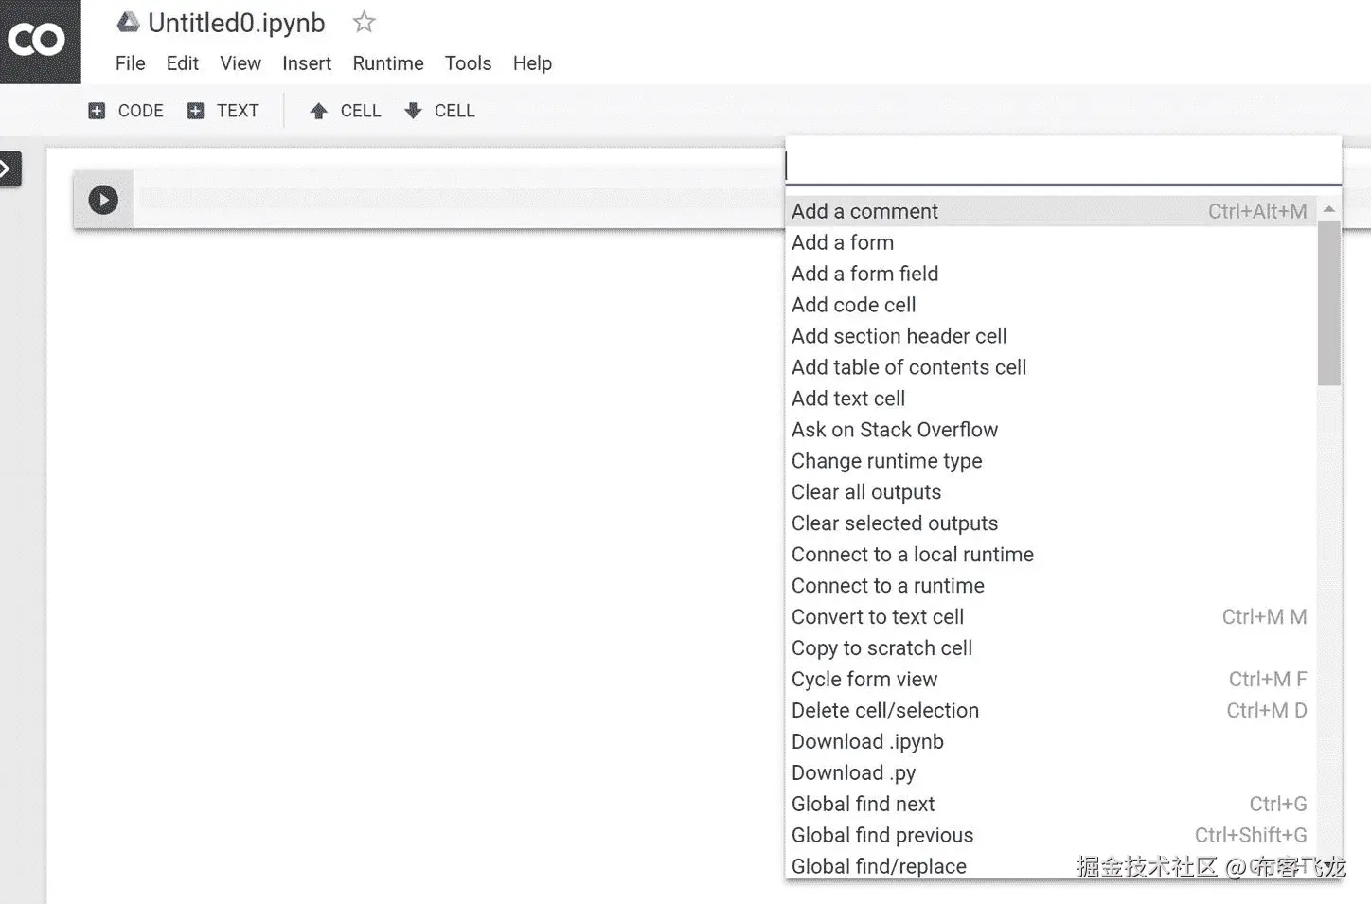Click the scroll-up arrow of the command list
The width and height of the screenshot is (1371, 904).
click(x=1328, y=208)
